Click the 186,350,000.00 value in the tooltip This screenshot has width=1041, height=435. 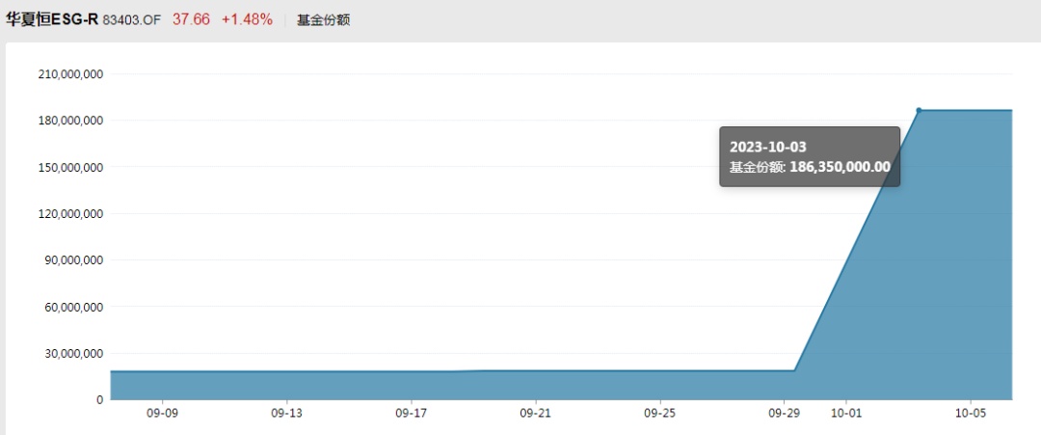click(840, 167)
